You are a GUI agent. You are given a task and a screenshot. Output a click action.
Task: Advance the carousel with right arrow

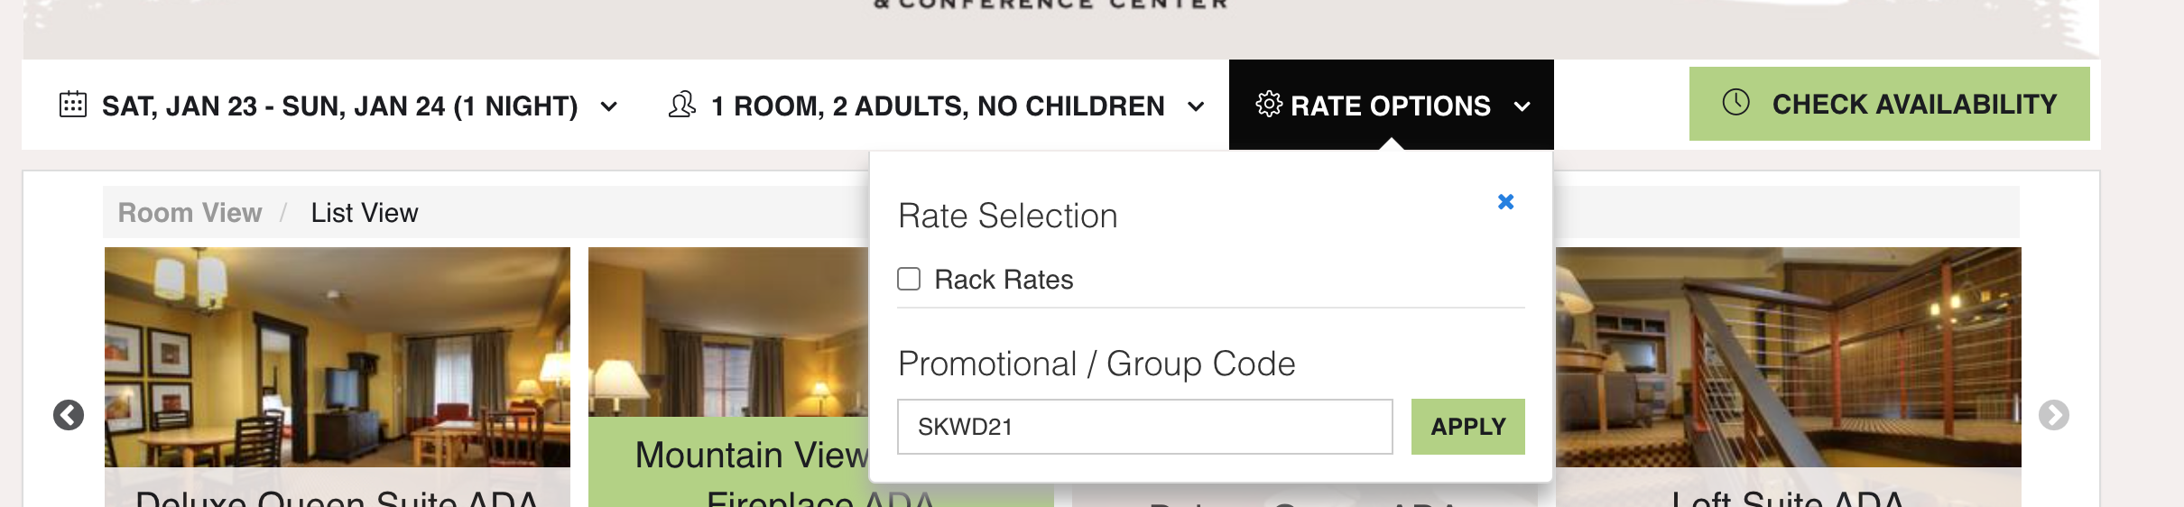2054,415
